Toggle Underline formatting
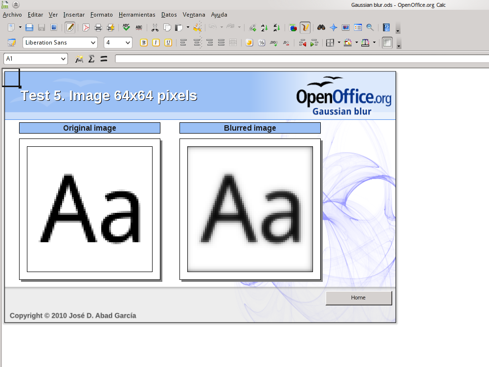 (x=168, y=43)
